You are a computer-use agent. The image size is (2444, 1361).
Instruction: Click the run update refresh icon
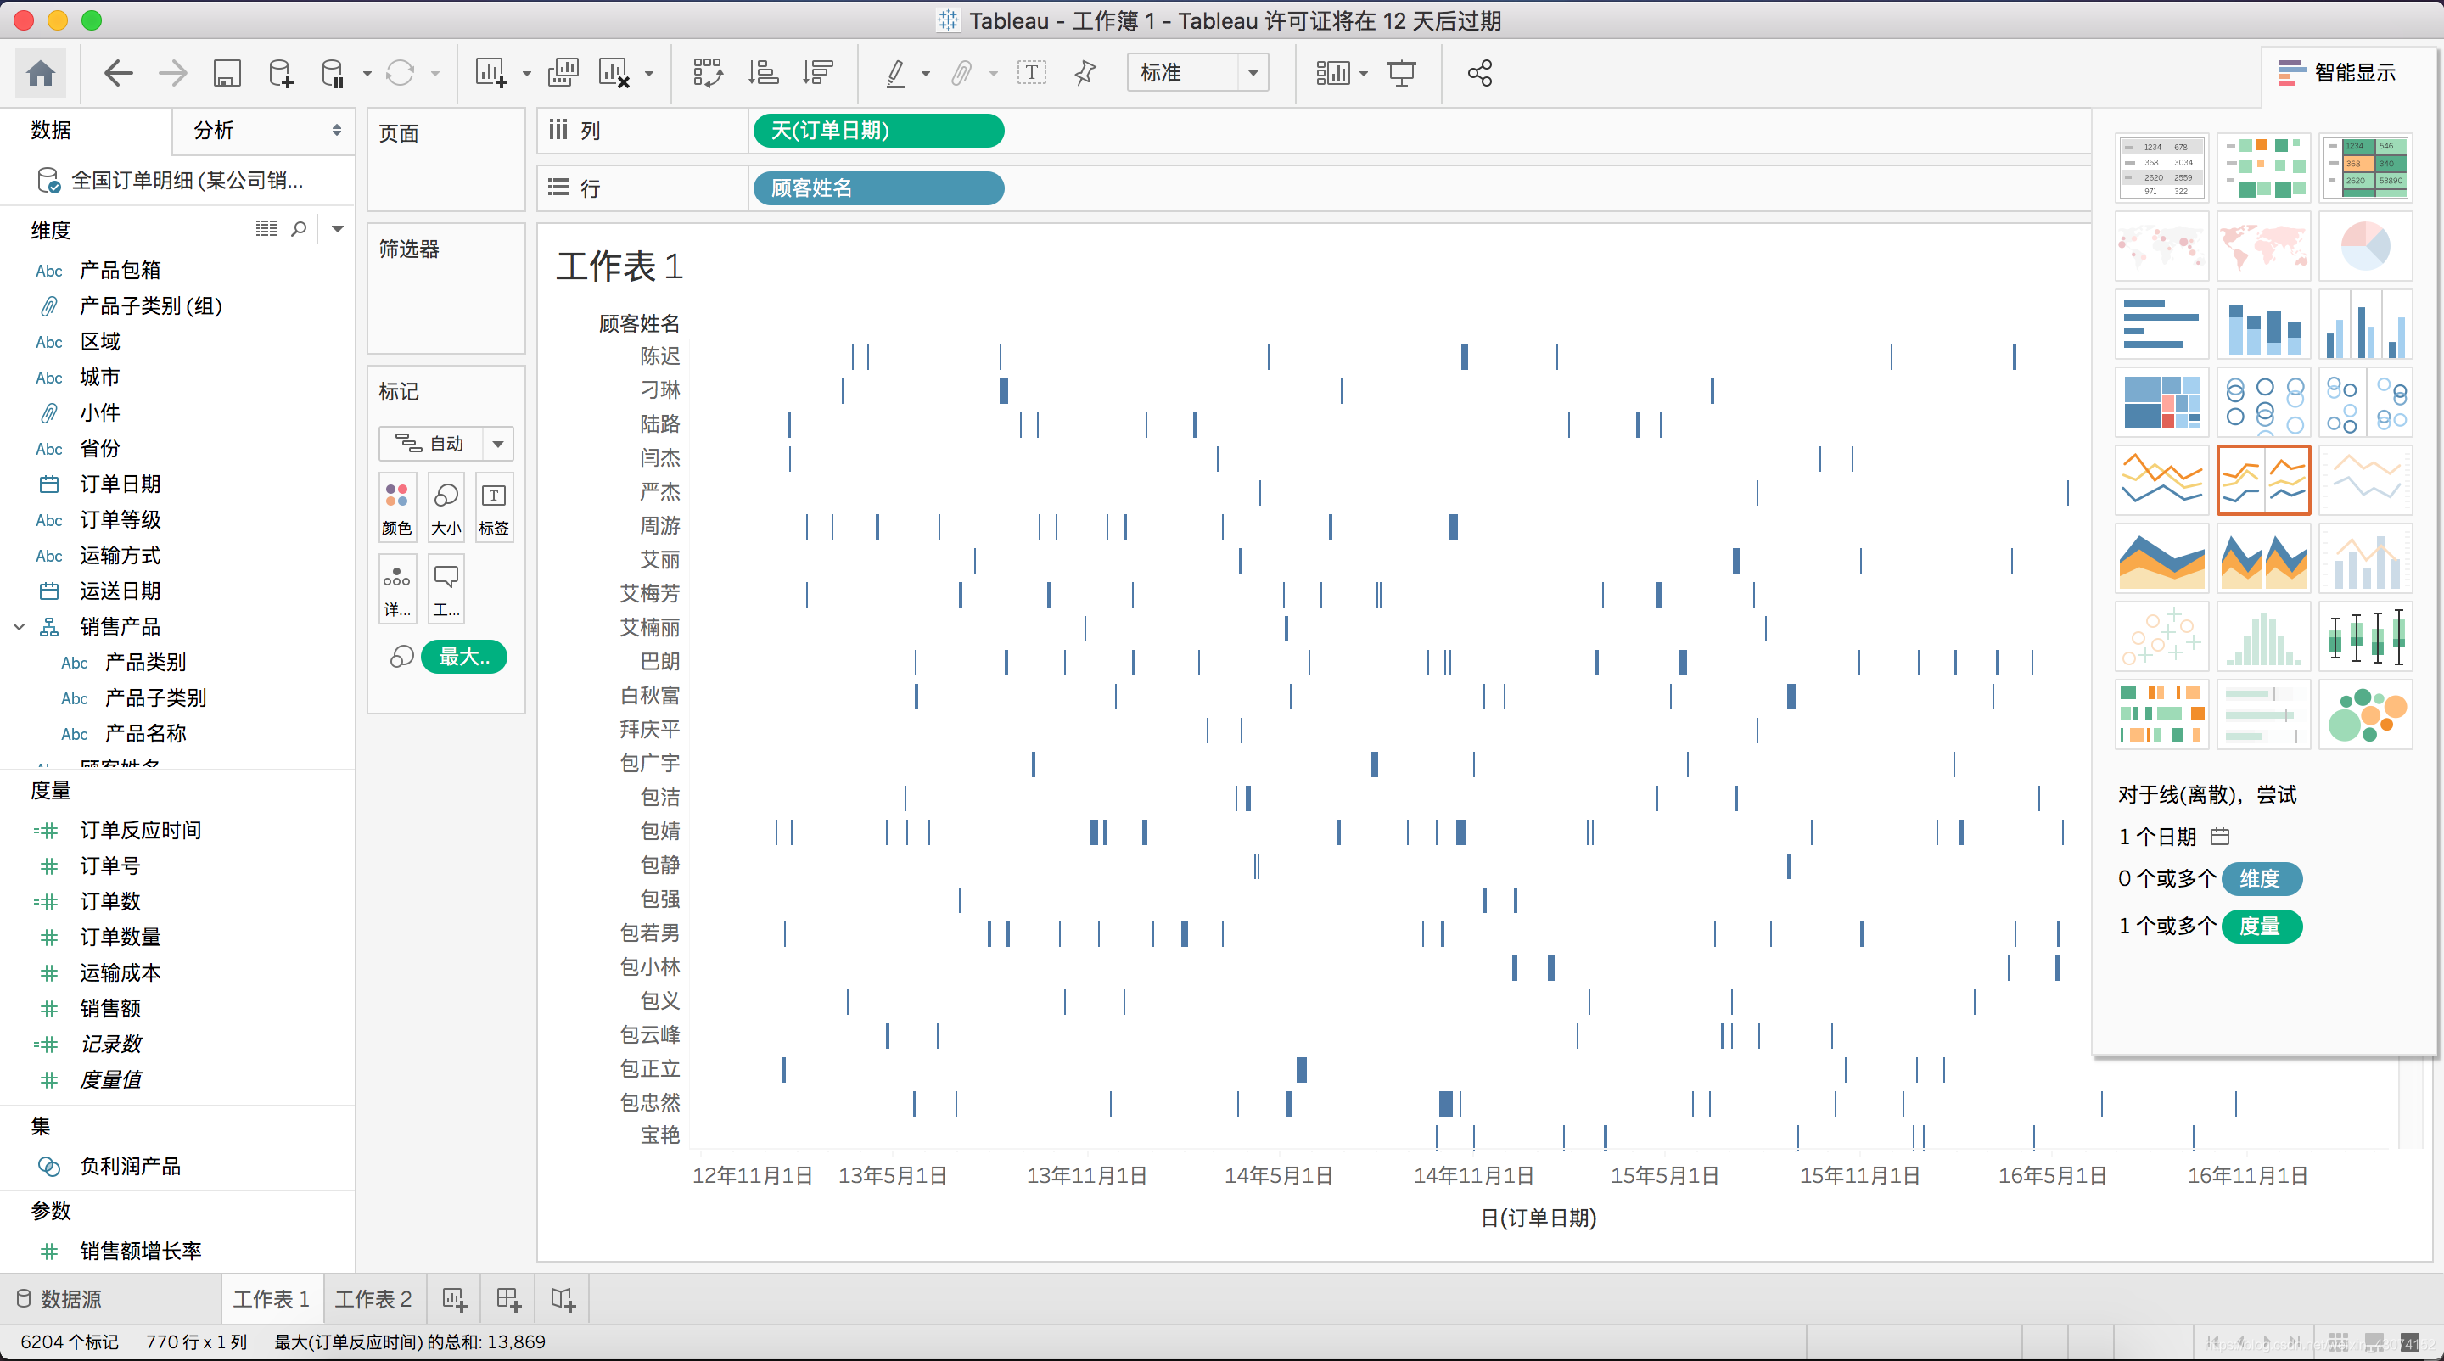point(400,73)
